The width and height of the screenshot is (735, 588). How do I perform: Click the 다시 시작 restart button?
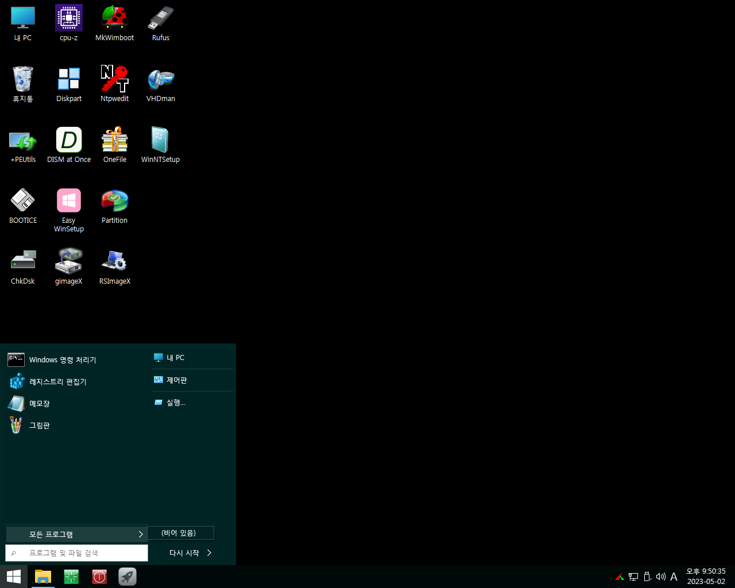click(184, 553)
